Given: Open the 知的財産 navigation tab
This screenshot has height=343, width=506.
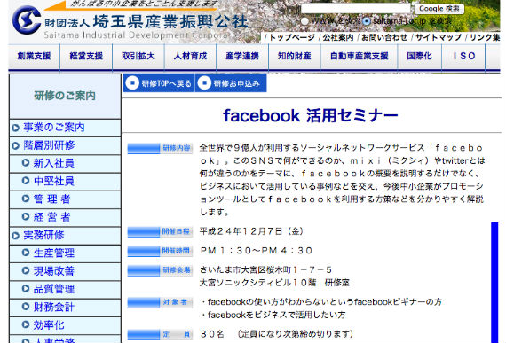Looking at the screenshot, I should [295, 57].
